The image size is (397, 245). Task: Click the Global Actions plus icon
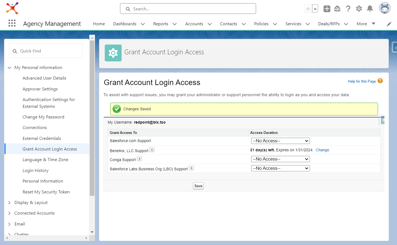point(327,9)
